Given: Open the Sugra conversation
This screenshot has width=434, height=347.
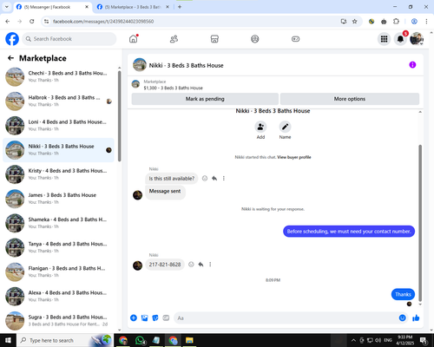Looking at the screenshot, I should pyautogui.click(x=58, y=320).
